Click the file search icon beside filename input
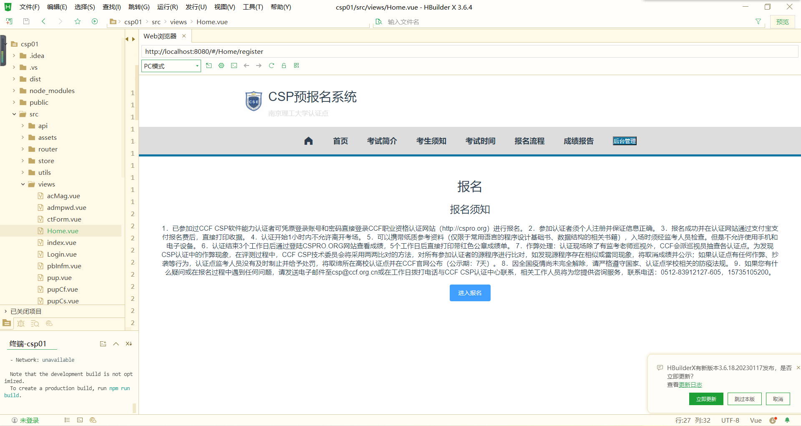 pos(379,22)
